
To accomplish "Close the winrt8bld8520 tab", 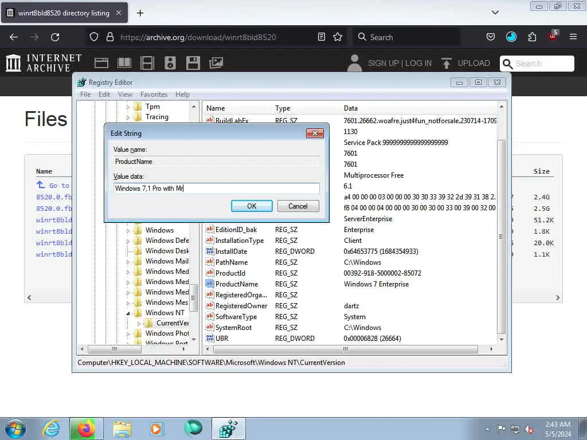I will (118, 13).
